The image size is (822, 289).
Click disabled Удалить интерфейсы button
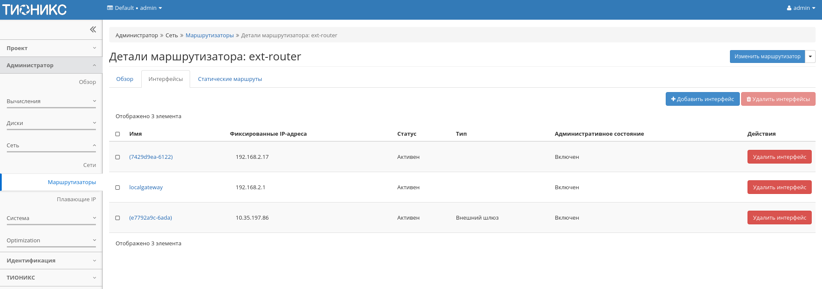(778, 99)
